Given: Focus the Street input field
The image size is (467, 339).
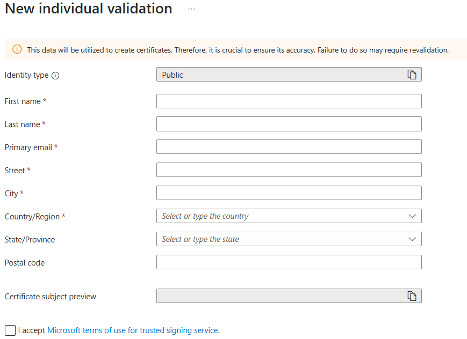Looking at the screenshot, I should (289, 170).
